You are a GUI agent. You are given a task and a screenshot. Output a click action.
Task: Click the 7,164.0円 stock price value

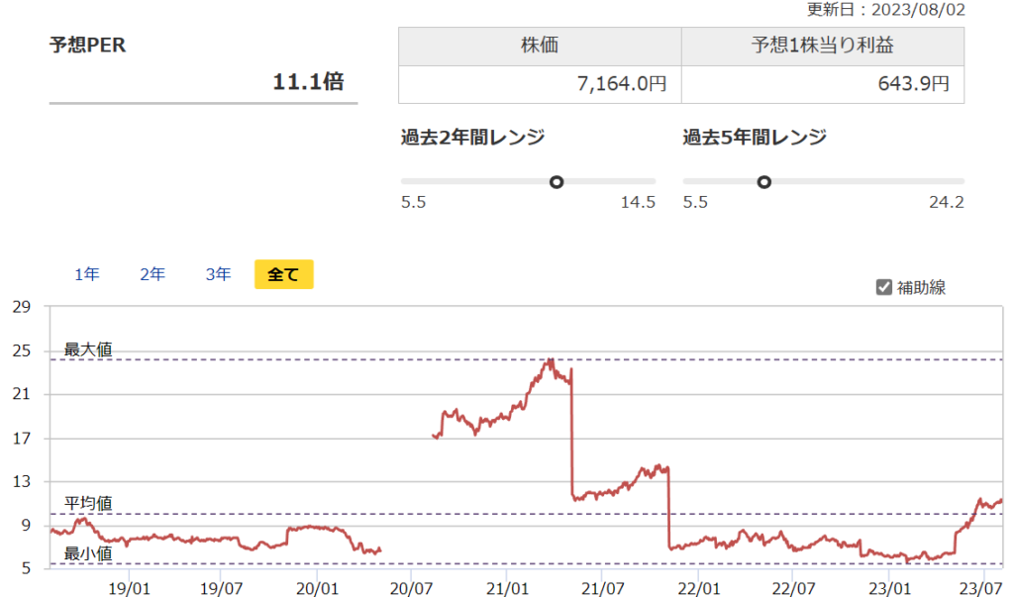[x=622, y=84]
